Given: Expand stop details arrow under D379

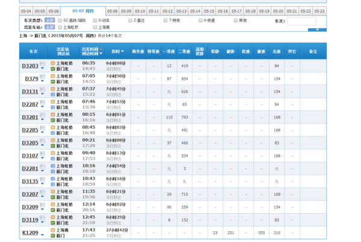Looking at the screenshot, I should [x=42, y=79].
